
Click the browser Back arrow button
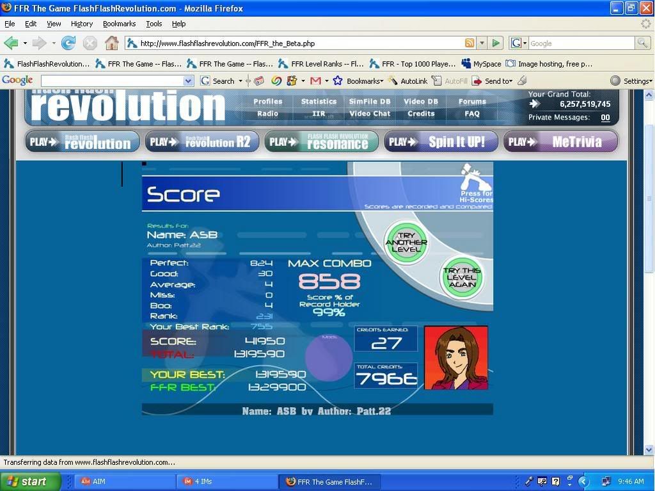(x=11, y=44)
